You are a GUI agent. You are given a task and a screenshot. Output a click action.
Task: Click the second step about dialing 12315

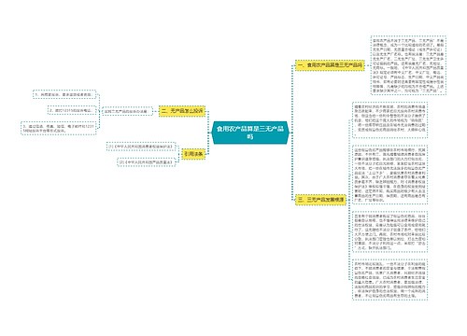[x=72, y=110]
